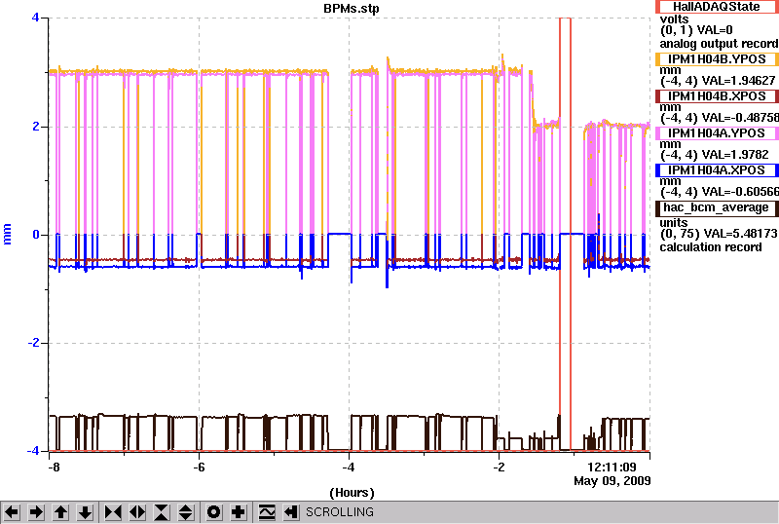The height and width of the screenshot is (524, 779).
Task: Click the waveform graph refresh icon
Action: pyautogui.click(x=267, y=512)
